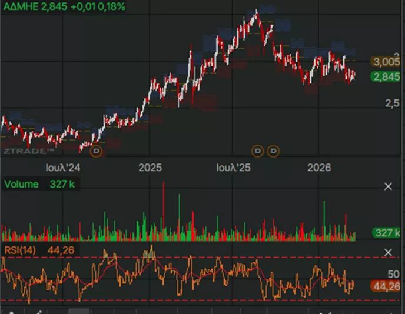Click the orange 3,005 price level tag

(387, 62)
